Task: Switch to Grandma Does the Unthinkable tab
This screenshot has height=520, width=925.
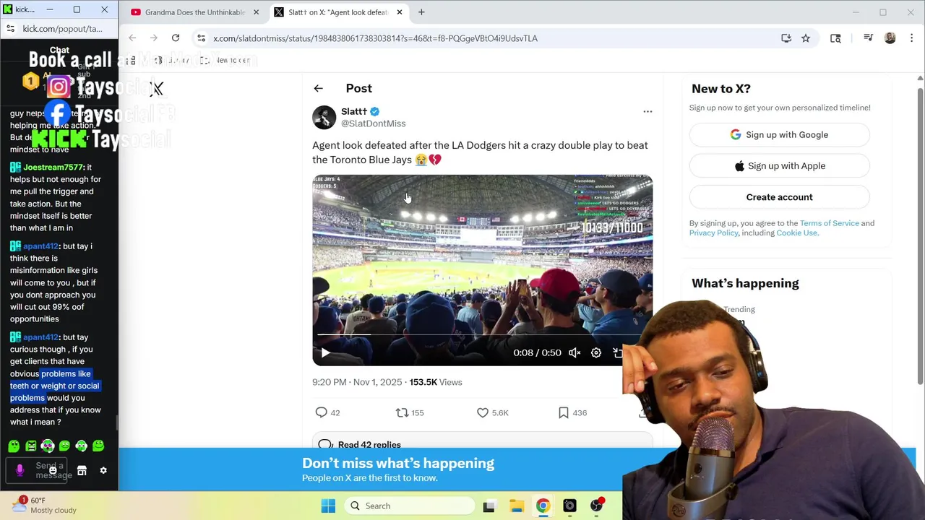Action: (x=194, y=12)
